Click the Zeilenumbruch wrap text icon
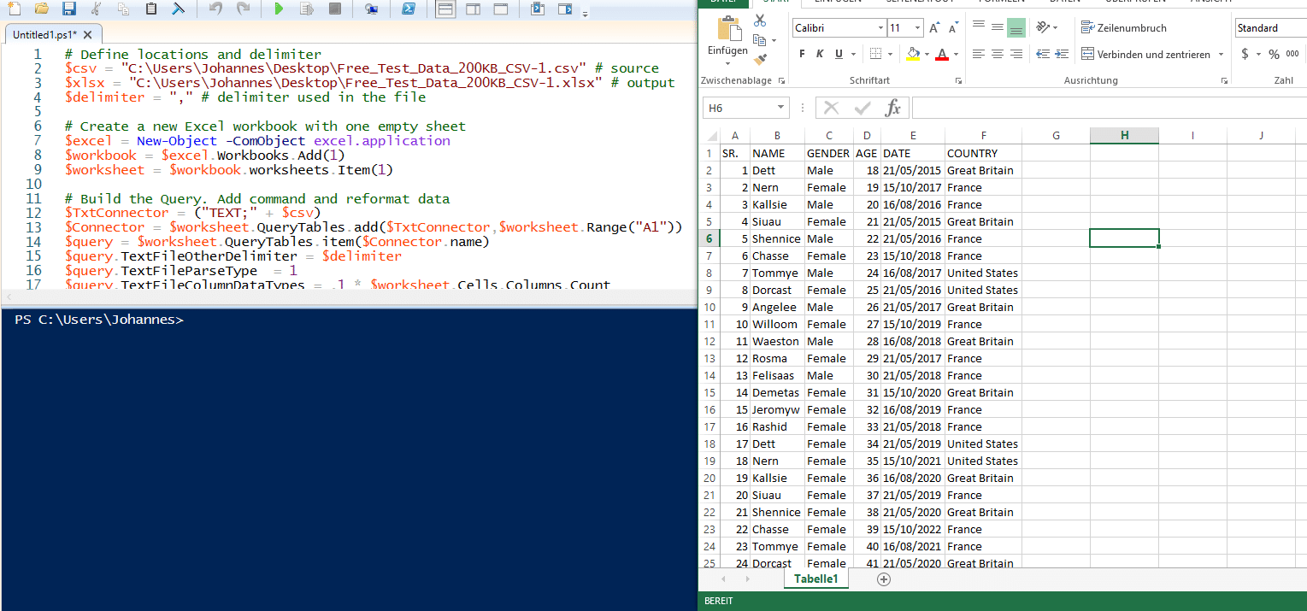Screen dimensions: 1307x611 [x=1120, y=27]
